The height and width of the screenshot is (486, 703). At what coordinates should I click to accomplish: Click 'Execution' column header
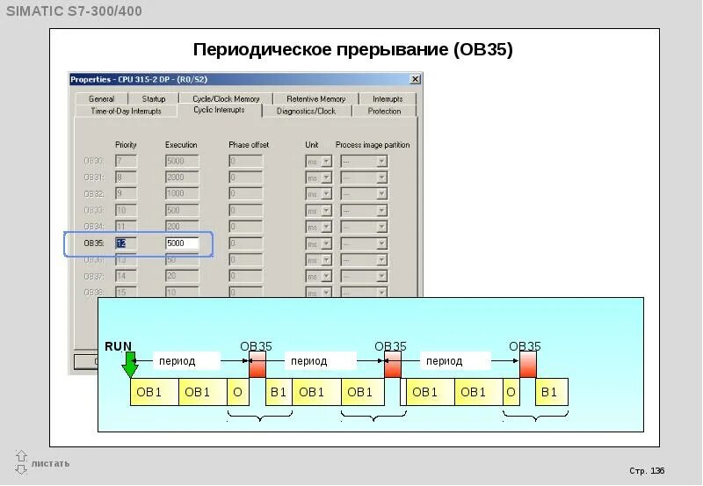coord(181,145)
